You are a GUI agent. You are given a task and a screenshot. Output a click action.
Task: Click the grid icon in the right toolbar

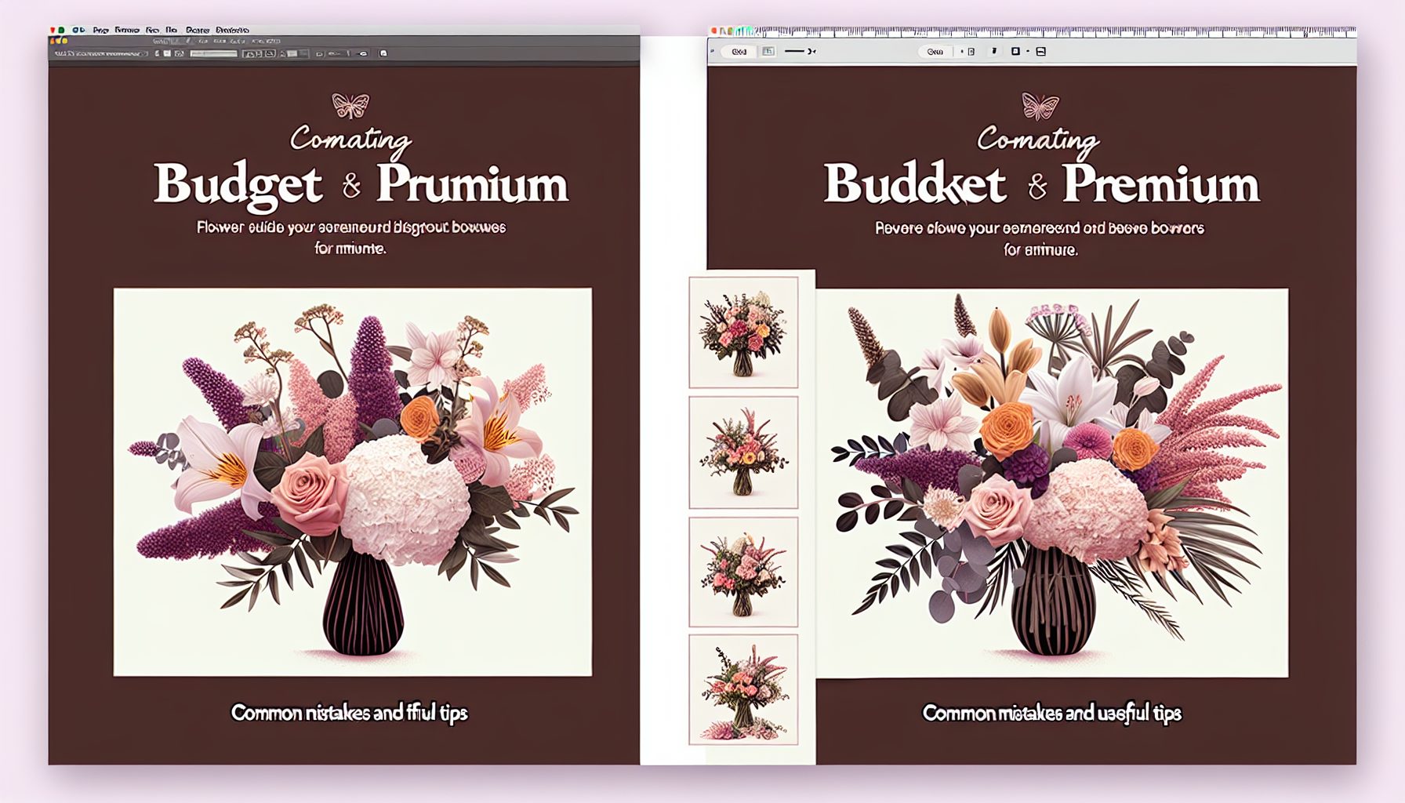click(768, 52)
